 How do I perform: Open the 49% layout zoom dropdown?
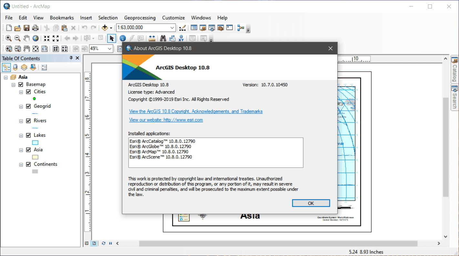tap(110, 49)
